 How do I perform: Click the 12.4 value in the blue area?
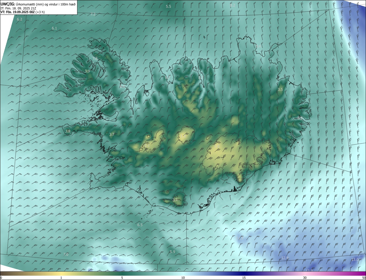[x=285, y=258]
